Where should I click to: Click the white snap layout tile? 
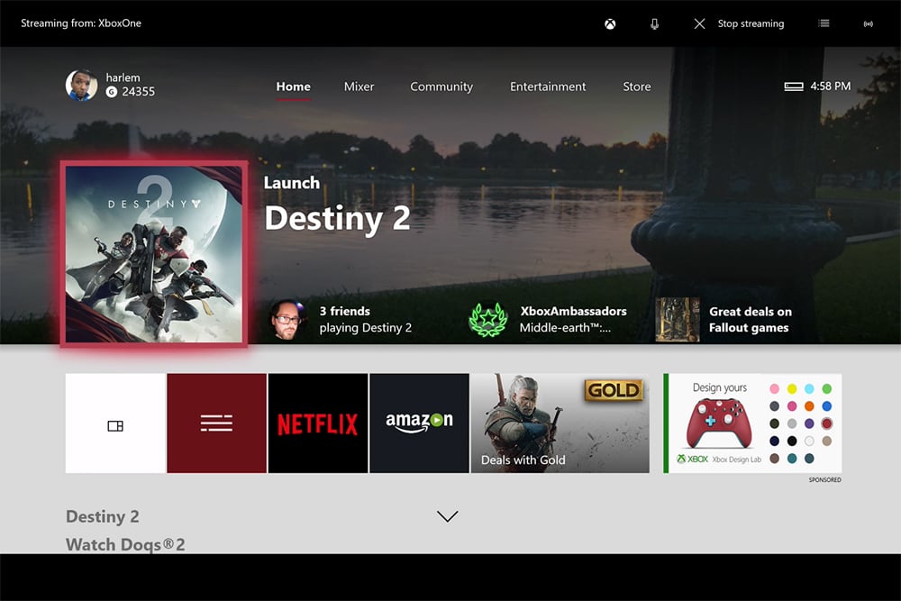coord(115,423)
